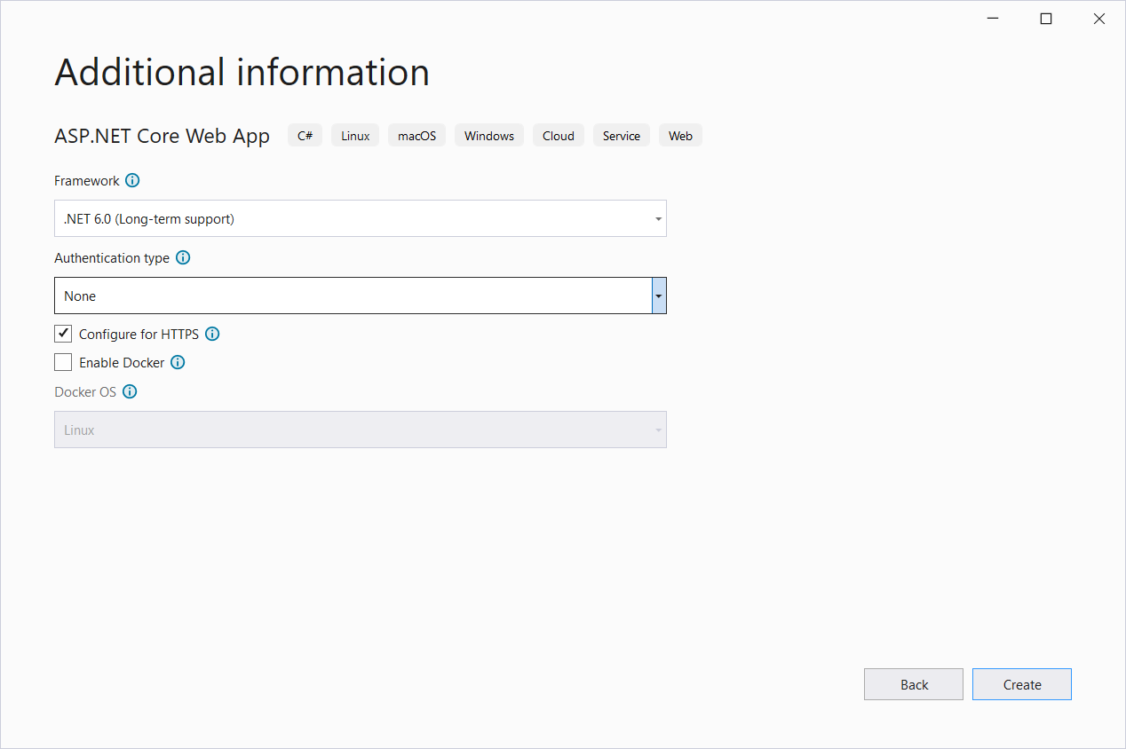
Task: Show the Docker OS info icon
Action: click(130, 391)
